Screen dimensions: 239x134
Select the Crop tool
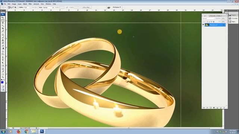[x=3, y=28]
